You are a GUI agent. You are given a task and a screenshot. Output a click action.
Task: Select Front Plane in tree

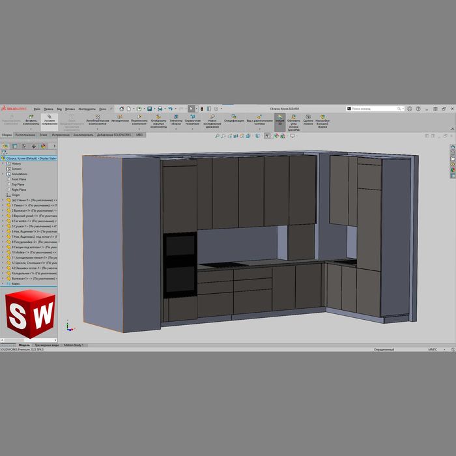pyautogui.click(x=19, y=179)
